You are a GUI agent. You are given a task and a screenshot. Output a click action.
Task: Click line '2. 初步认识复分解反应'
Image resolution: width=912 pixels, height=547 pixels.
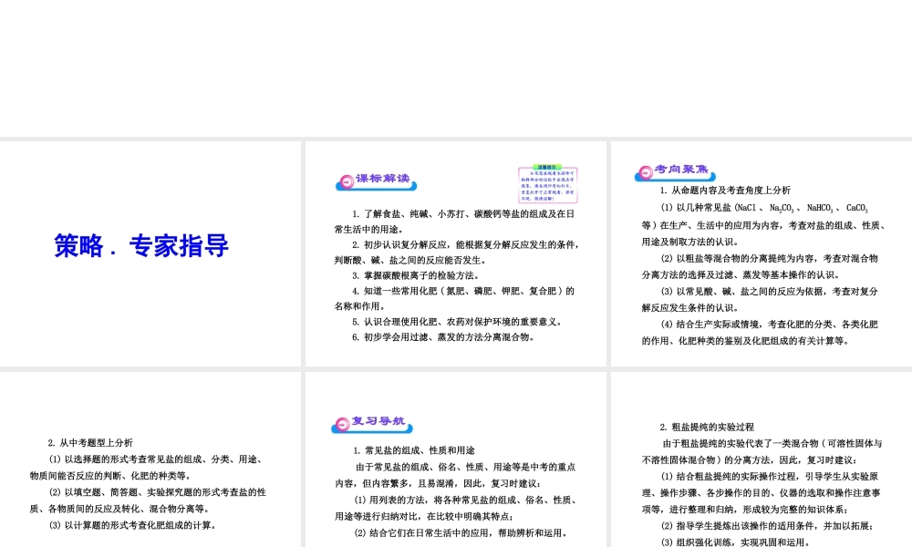click(x=465, y=244)
